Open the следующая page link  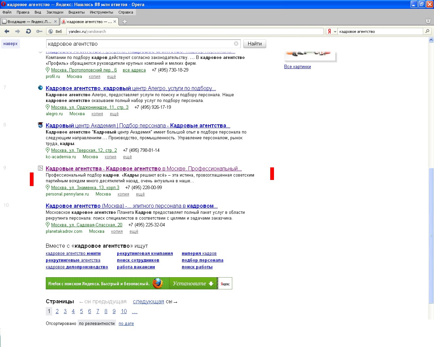149,302
